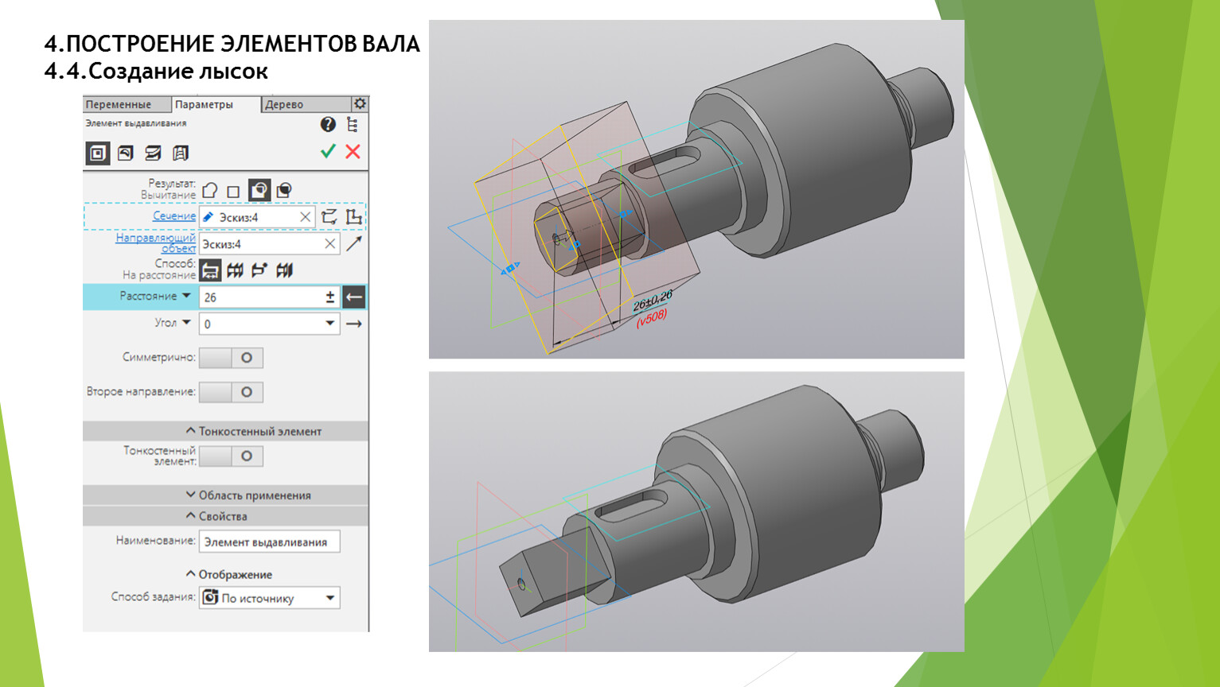The image size is (1220, 687).
Task: Switch to the Дерево tab
Action: [285, 104]
